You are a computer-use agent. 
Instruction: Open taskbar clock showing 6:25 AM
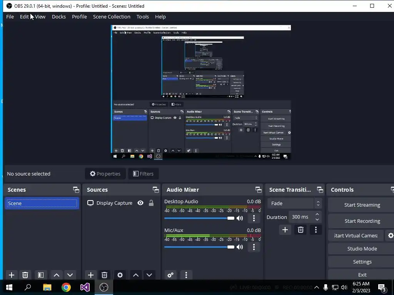point(361,287)
